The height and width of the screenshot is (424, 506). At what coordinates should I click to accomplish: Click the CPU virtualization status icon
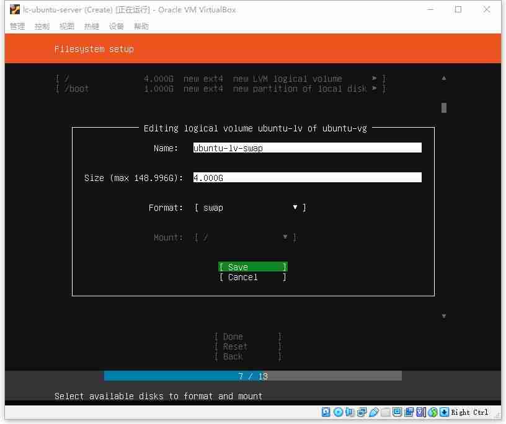[x=421, y=412]
